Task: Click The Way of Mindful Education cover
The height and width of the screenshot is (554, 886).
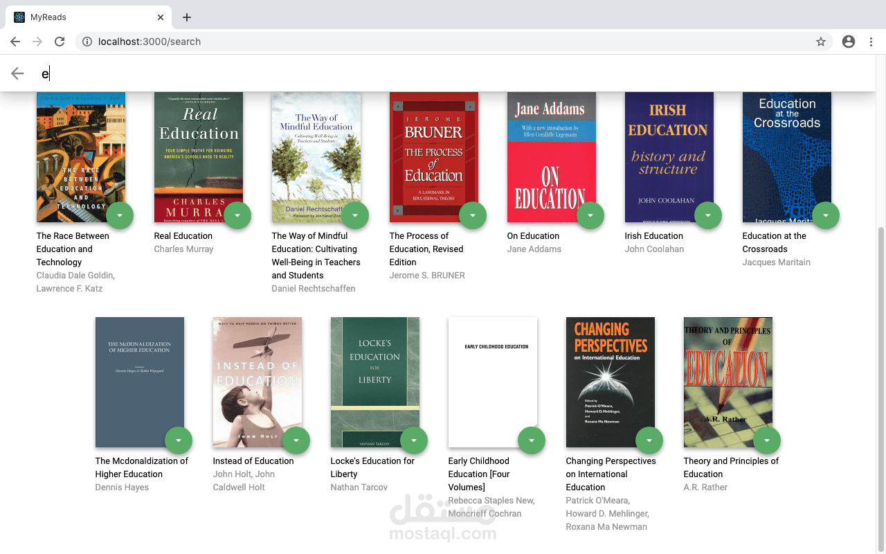Action: pos(316,157)
